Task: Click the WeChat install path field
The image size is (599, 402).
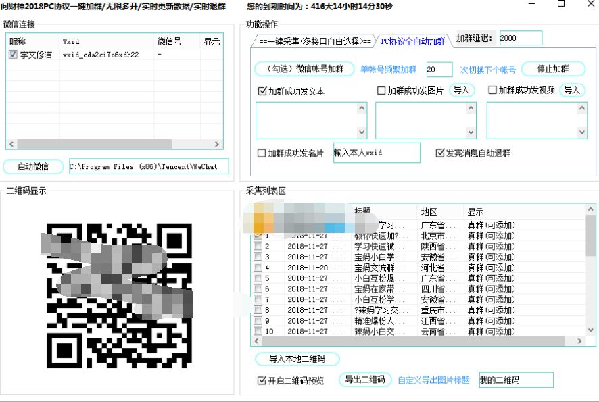Action: point(149,166)
